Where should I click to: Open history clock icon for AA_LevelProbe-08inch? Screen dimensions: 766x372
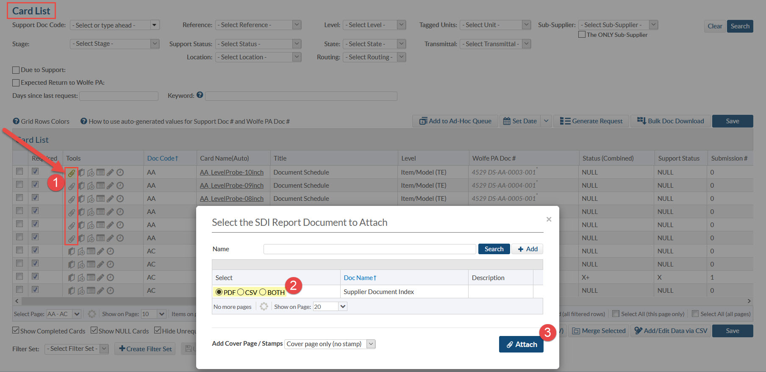(x=120, y=199)
